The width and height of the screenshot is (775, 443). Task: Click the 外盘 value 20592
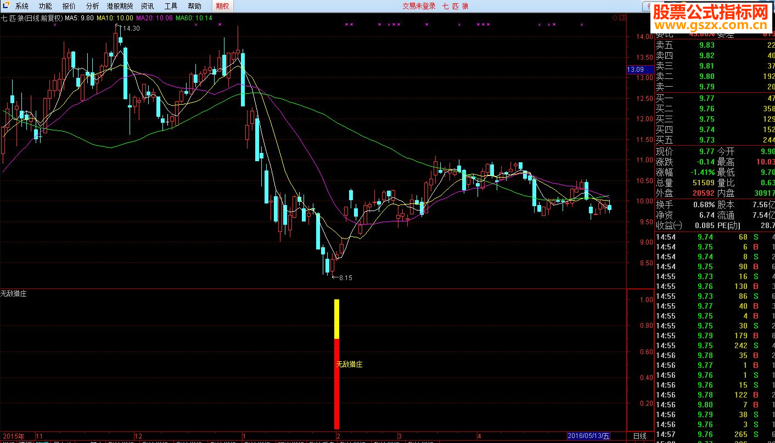(703, 194)
